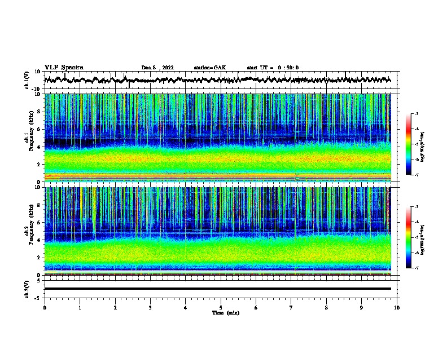
Task: Click the time axis tick label "2"
Action: point(115,308)
